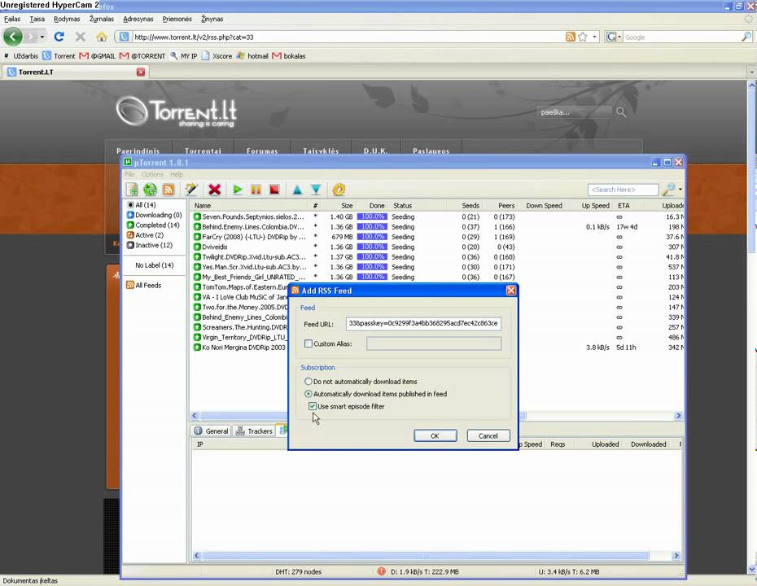Open Create New Torrent wand icon
The width and height of the screenshot is (757, 586).
pos(191,190)
